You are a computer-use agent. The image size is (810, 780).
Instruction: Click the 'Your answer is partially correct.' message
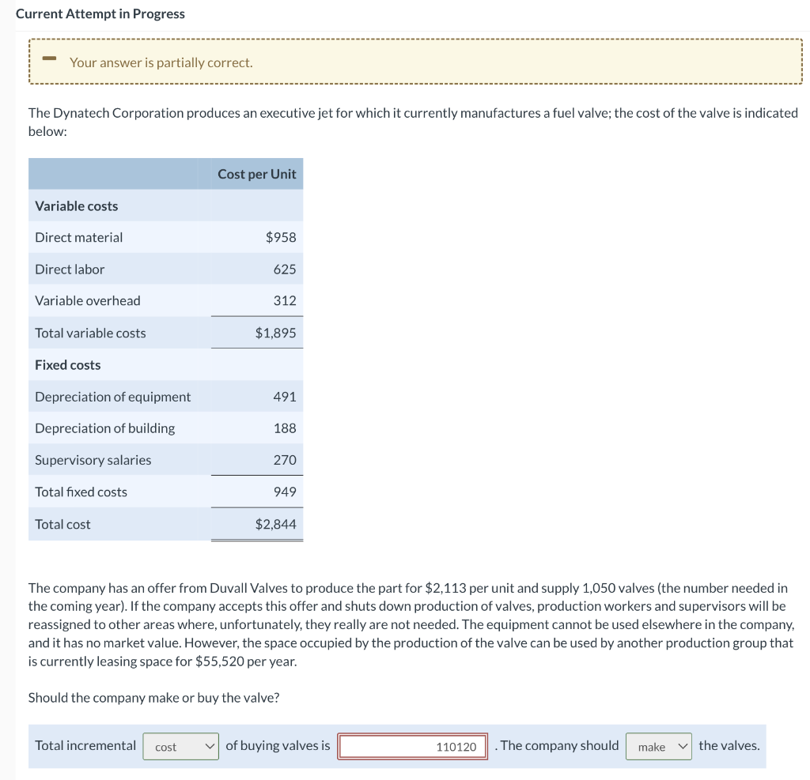point(161,62)
